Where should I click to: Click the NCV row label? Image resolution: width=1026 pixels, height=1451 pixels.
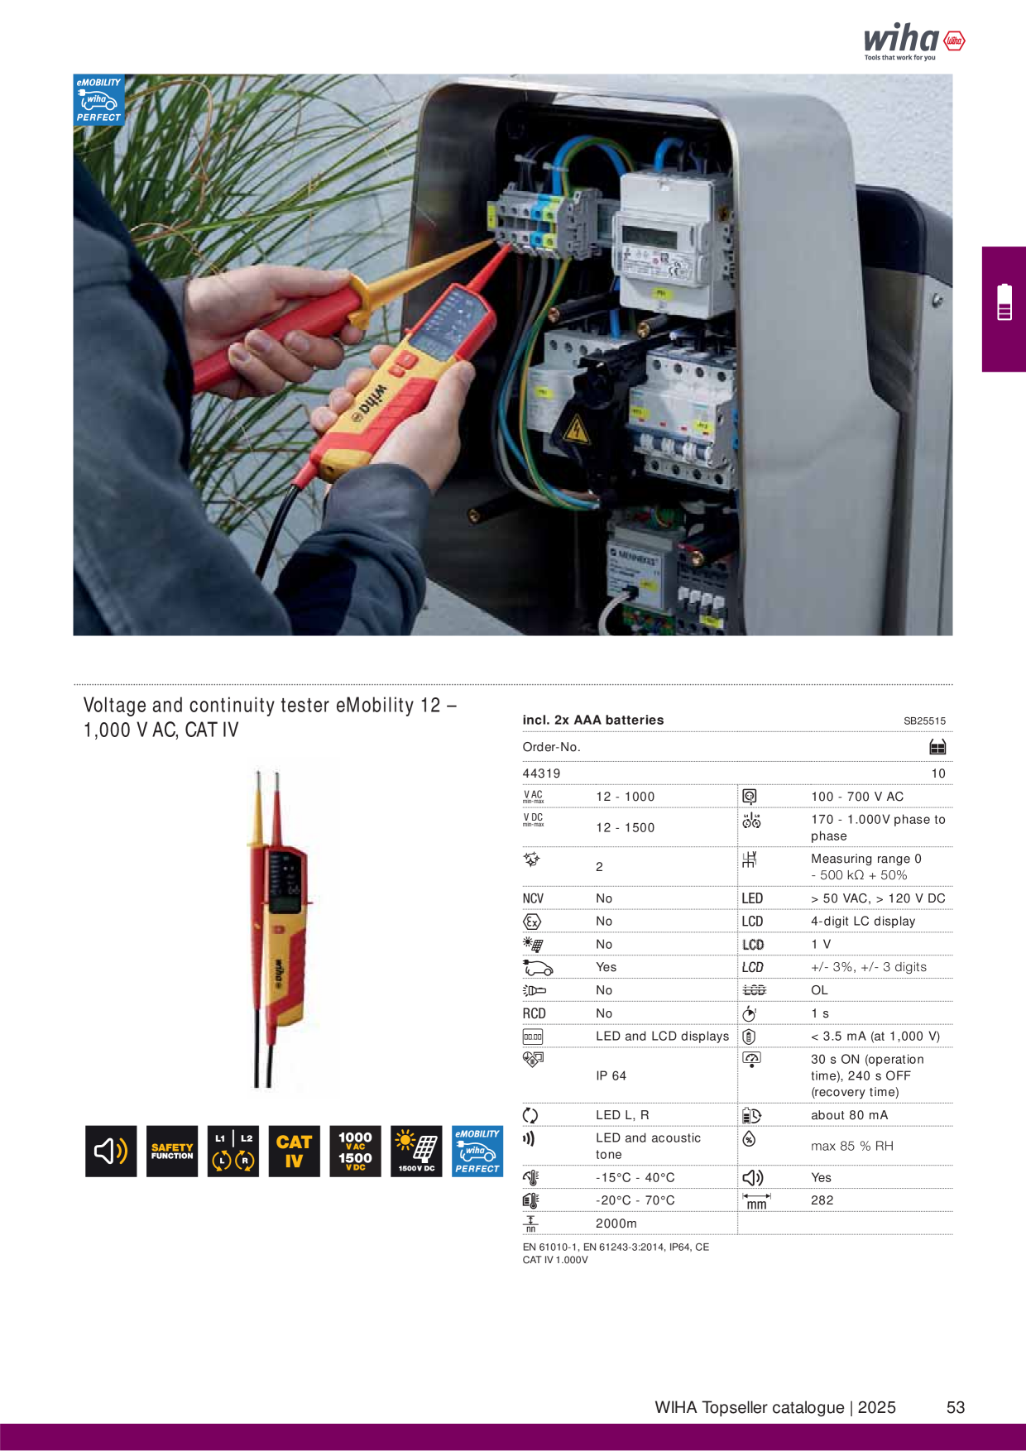(x=533, y=898)
